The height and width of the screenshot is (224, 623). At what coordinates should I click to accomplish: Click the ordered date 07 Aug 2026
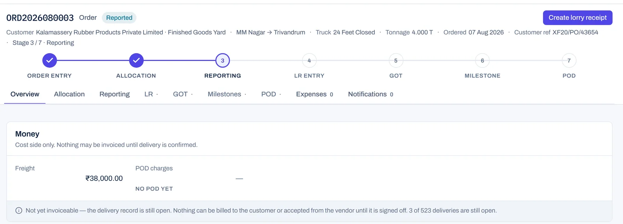(486, 32)
